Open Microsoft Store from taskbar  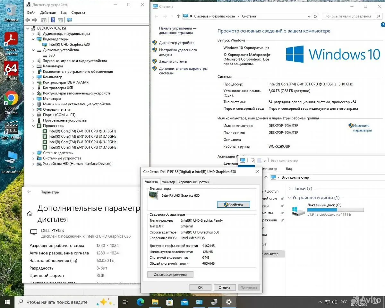click(x=170, y=302)
